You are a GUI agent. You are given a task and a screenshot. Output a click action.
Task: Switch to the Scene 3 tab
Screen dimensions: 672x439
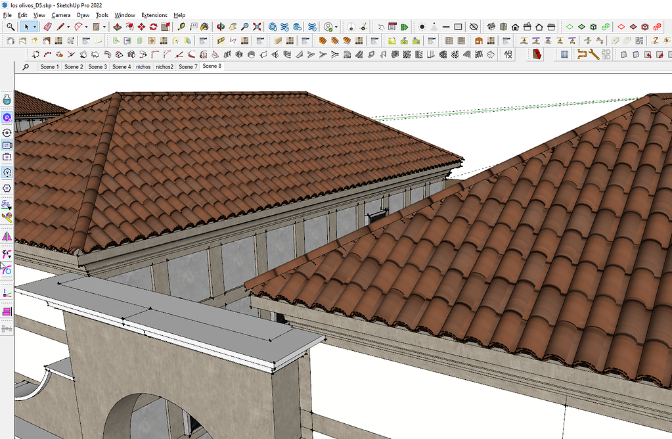(97, 66)
